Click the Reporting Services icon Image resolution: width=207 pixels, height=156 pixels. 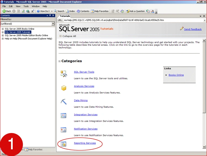tap(63, 144)
